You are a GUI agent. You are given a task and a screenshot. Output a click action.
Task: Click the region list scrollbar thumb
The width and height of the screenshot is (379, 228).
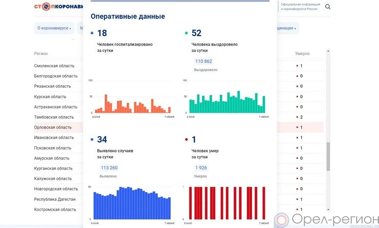point(328,156)
